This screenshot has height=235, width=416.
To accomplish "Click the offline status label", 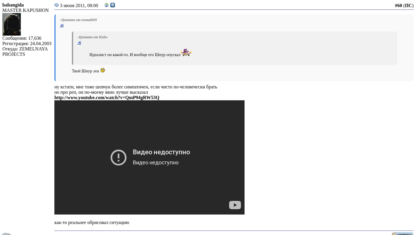I will point(7,234).
